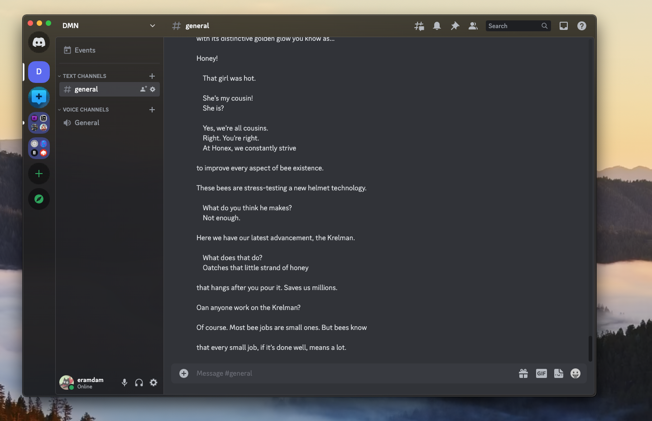This screenshot has height=421, width=652.
Task: Click the hash icon beside general in header
Action: (177, 26)
